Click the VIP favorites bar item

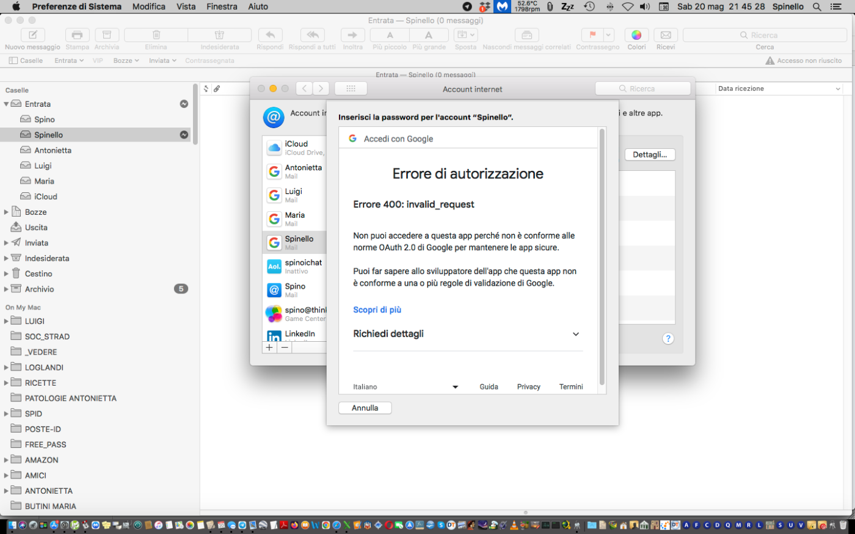pos(98,60)
